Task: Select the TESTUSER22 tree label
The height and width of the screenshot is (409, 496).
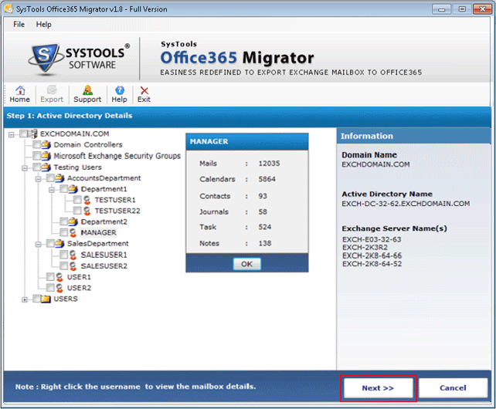Action: [117, 211]
